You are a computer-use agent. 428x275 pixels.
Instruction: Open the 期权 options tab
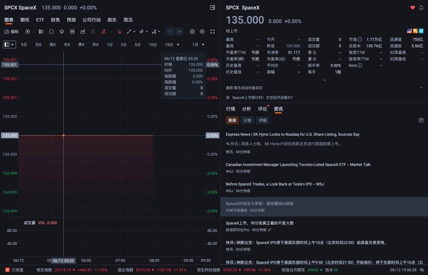point(25,20)
